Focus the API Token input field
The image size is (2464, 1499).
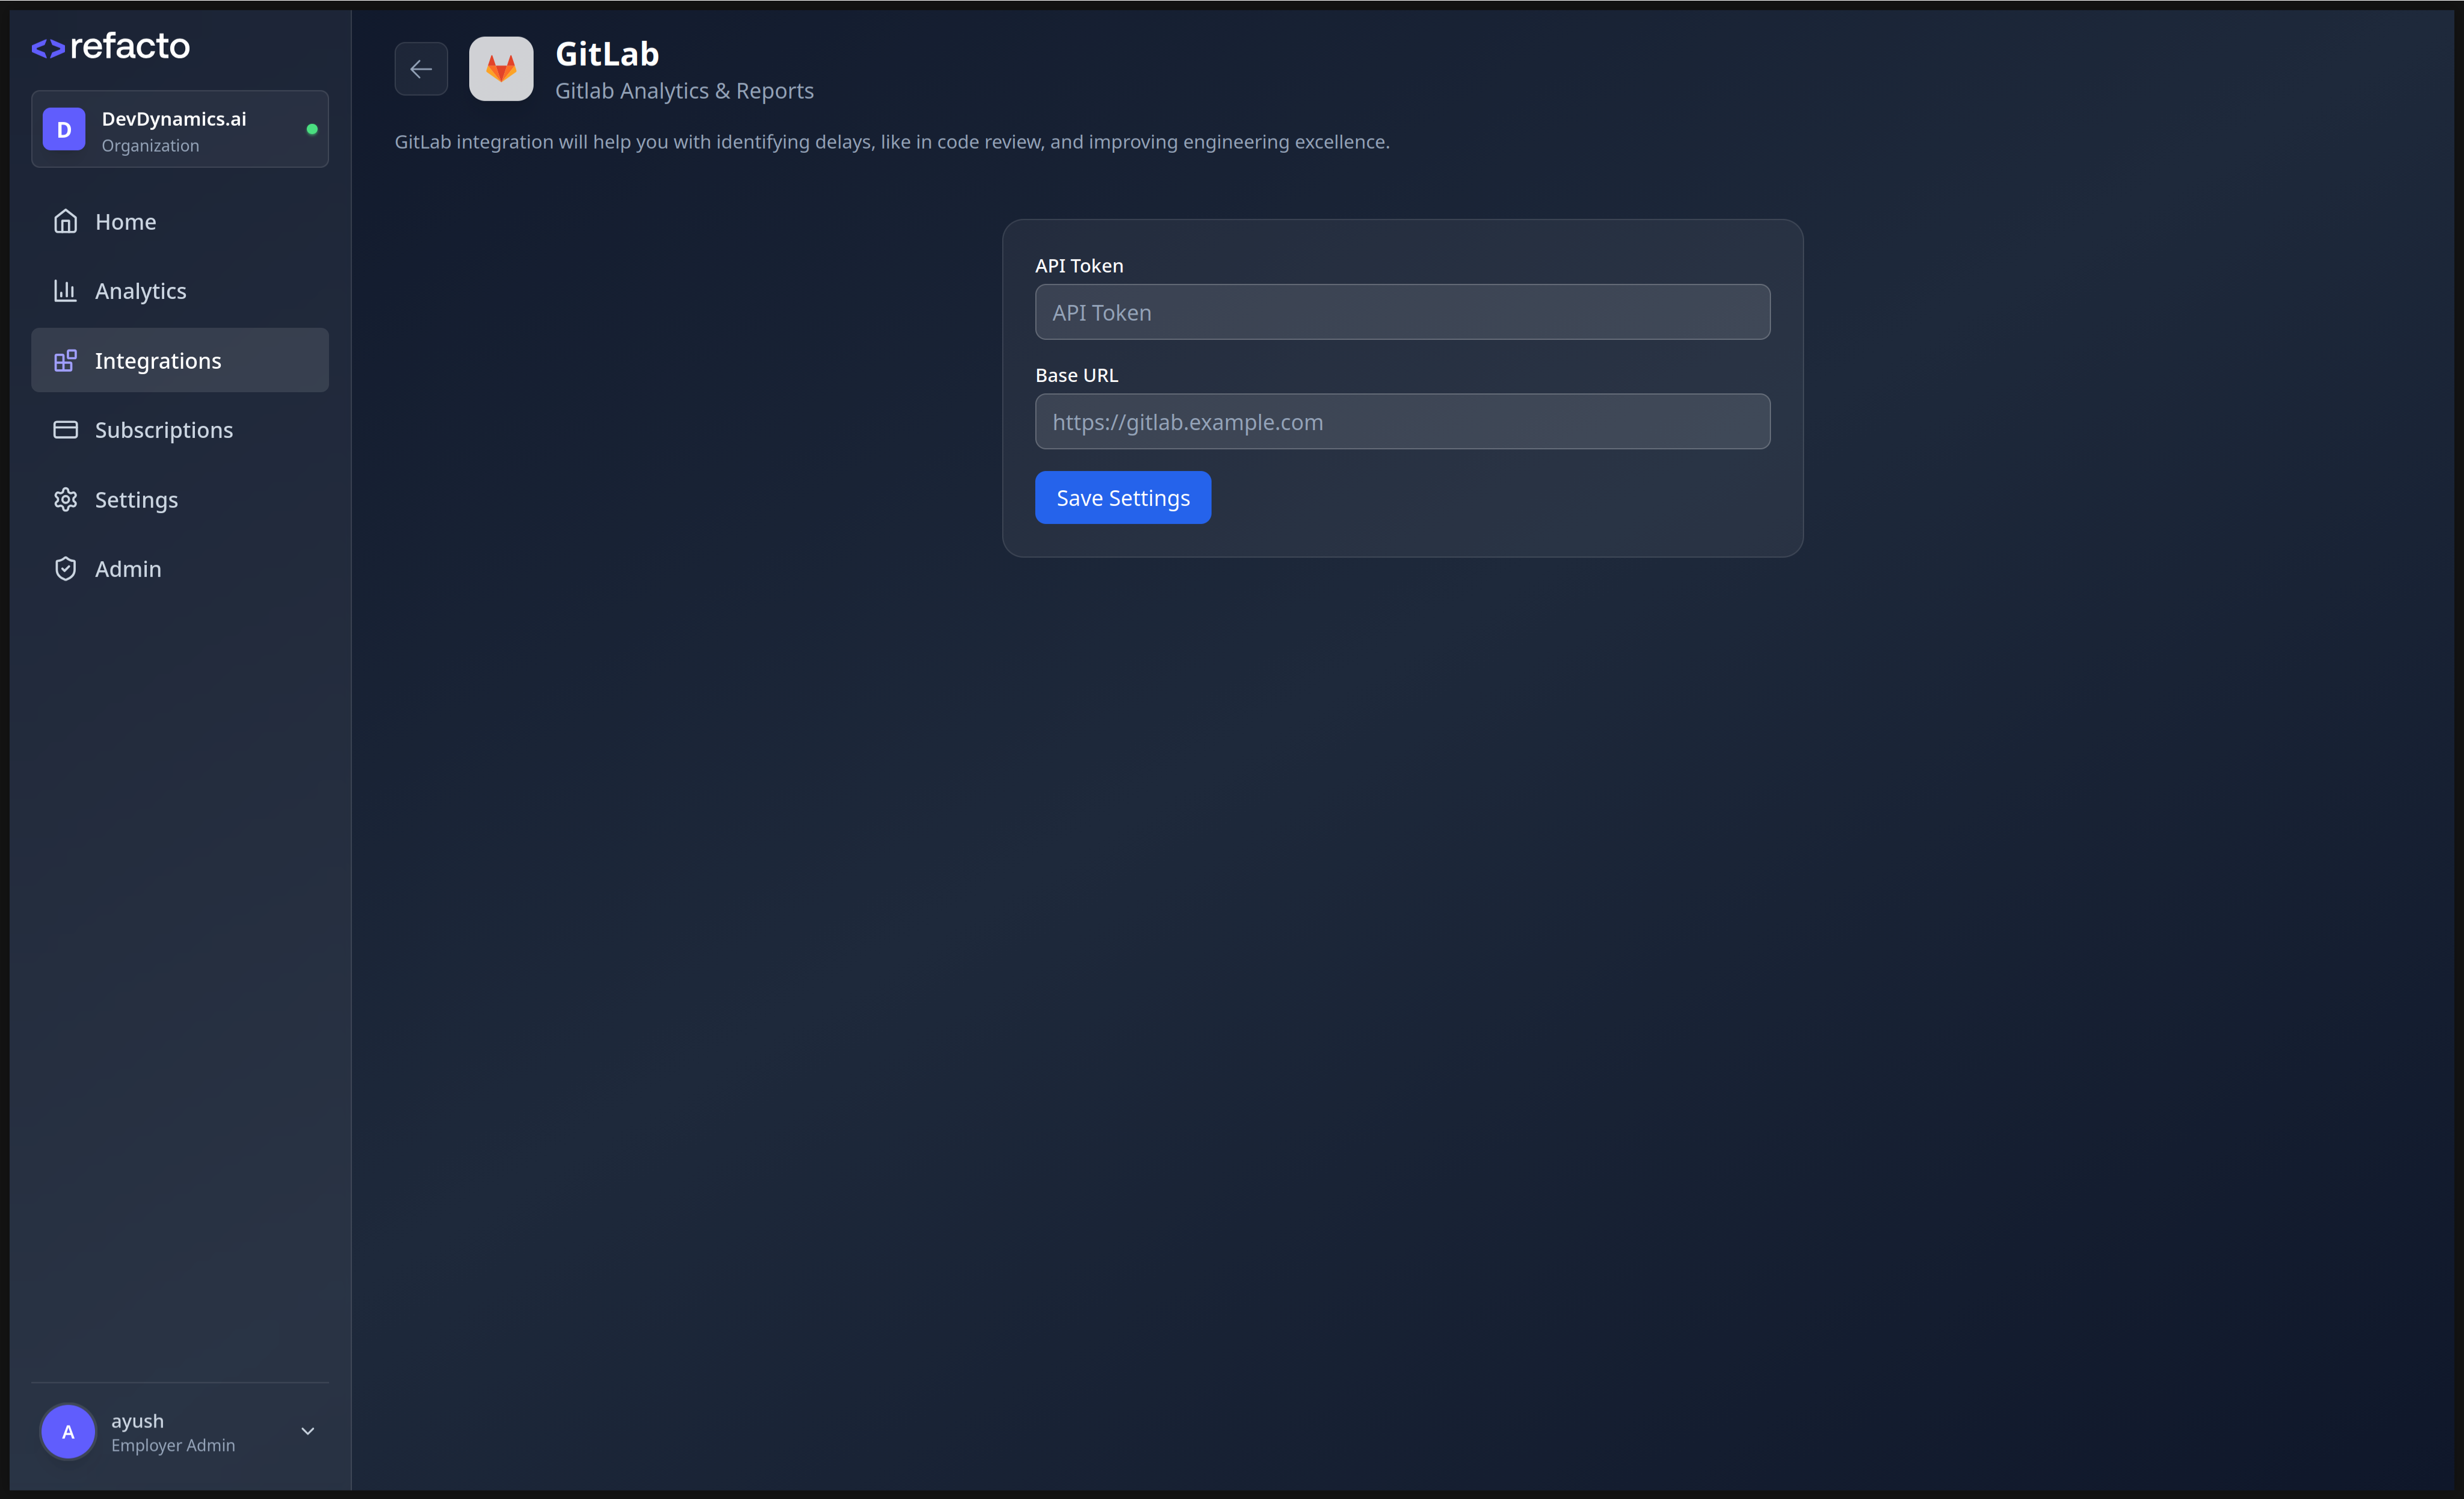click(1402, 312)
